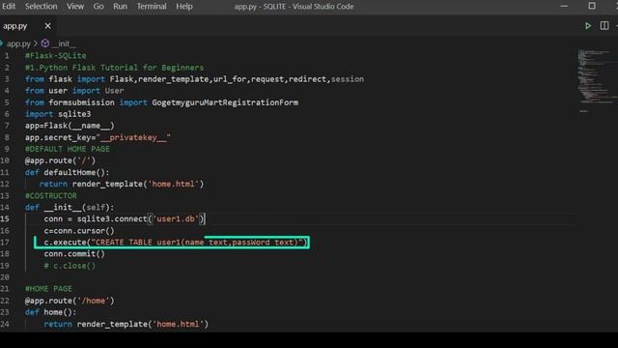Image resolution: width=618 pixels, height=348 pixels.
Task: Click the '#DEFAULT HOME PAGE' comment
Action: click(x=68, y=149)
